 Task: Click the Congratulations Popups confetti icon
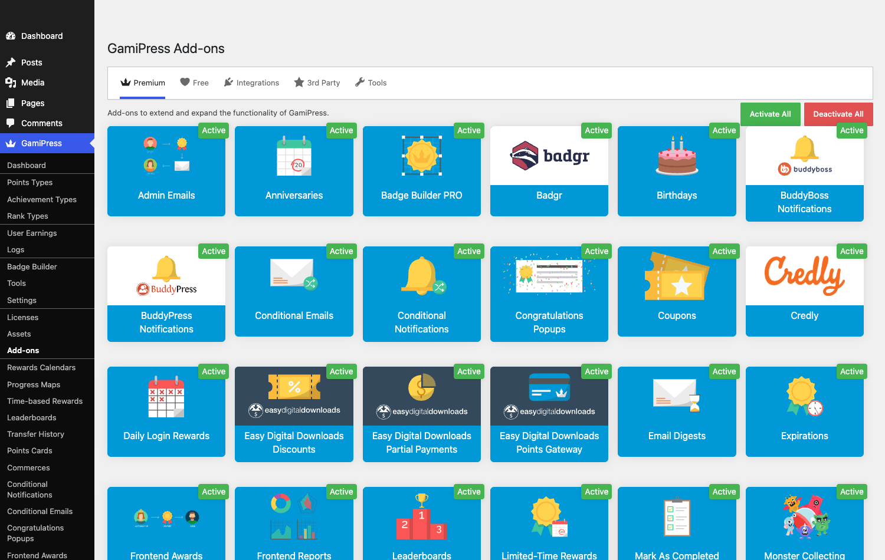[x=549, y=275]
